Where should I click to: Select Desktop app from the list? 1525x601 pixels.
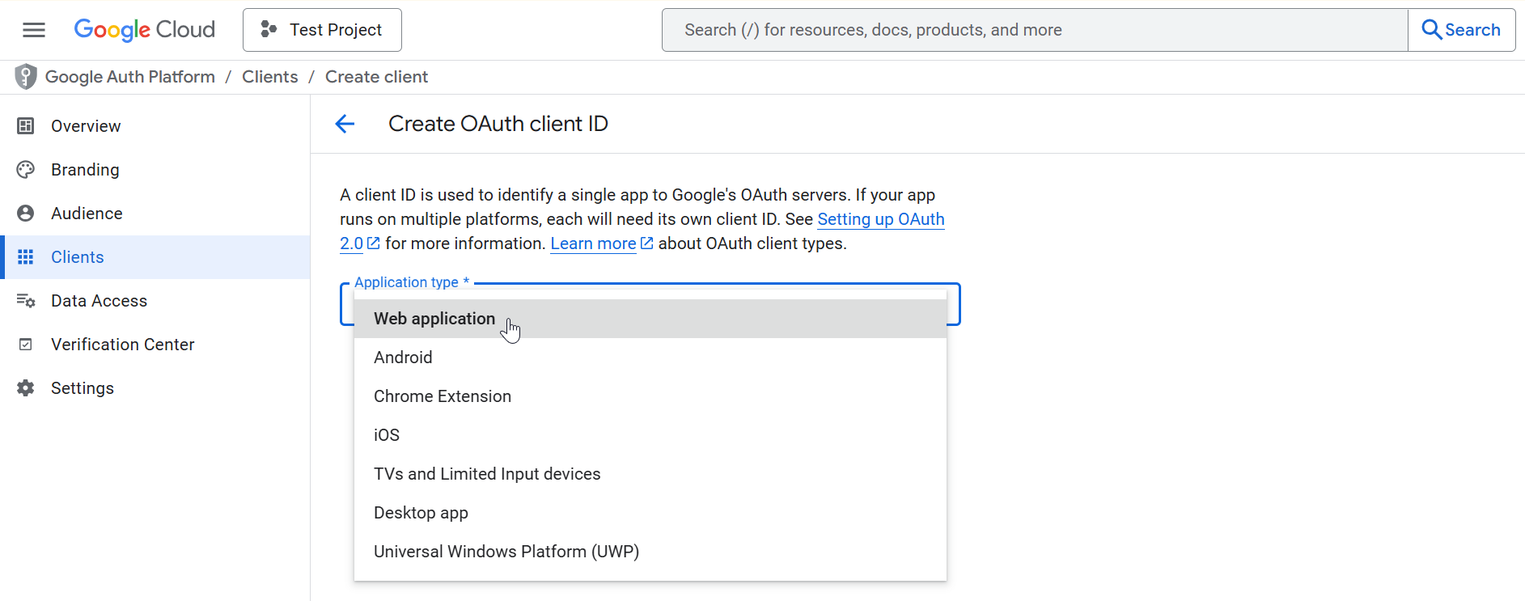coord(421,513)
